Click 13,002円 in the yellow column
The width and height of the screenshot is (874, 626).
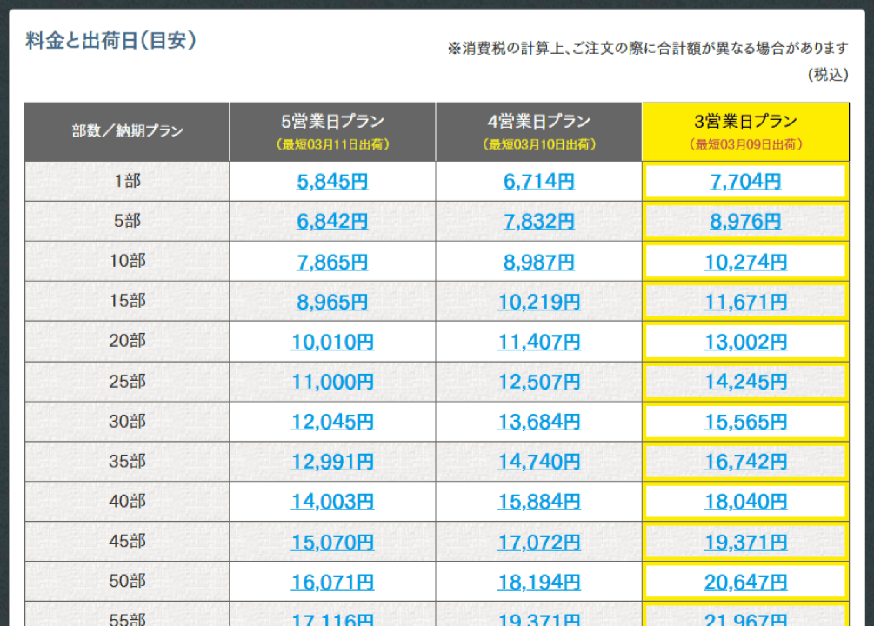coord(745,342)
